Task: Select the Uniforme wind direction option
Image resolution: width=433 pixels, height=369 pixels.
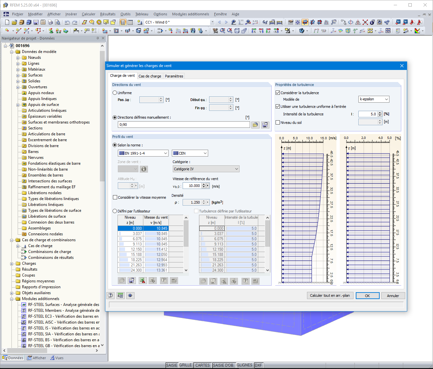Action: [x=115, y=92]
